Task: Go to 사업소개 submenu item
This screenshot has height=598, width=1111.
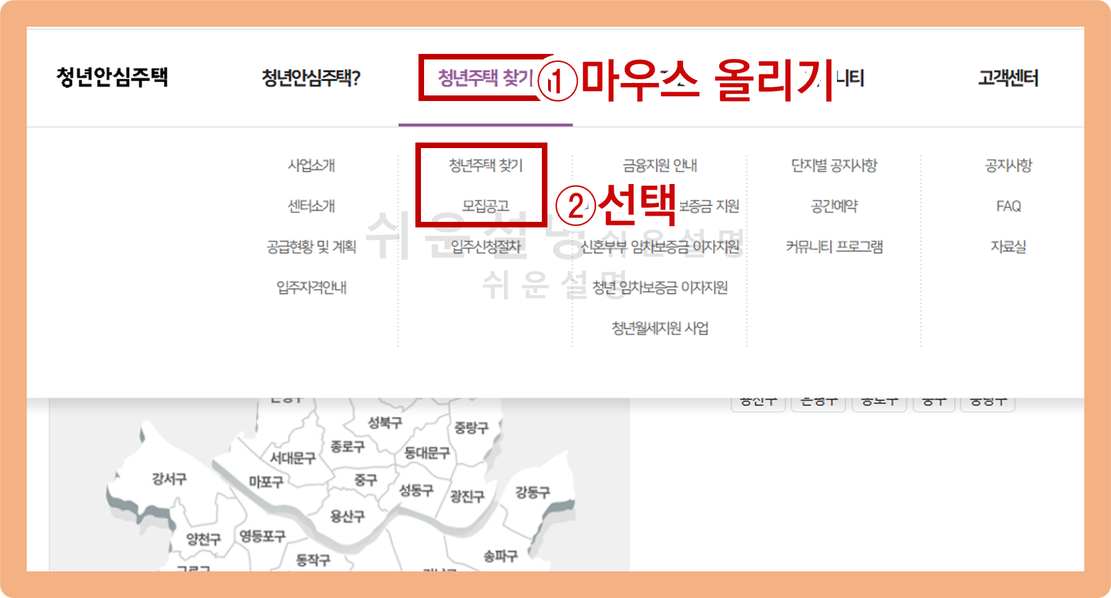Action: 311,165
